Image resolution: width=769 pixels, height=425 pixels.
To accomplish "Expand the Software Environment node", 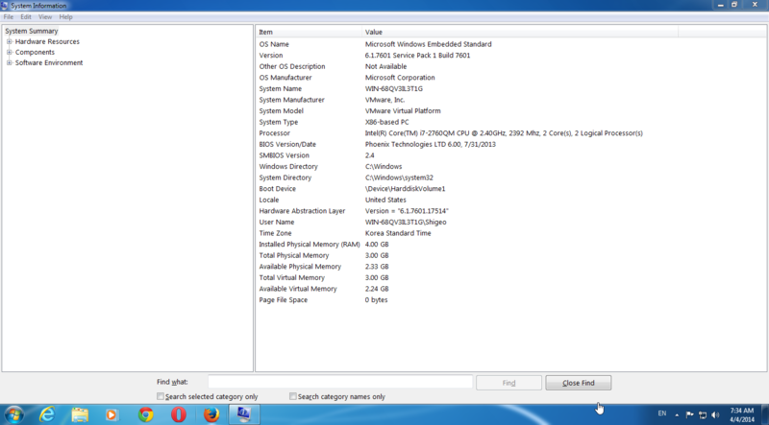I will (10, 62).
